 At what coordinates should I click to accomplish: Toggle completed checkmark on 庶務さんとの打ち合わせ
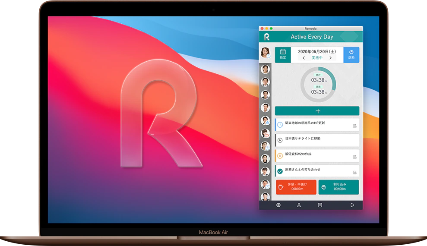coord(280,171)
